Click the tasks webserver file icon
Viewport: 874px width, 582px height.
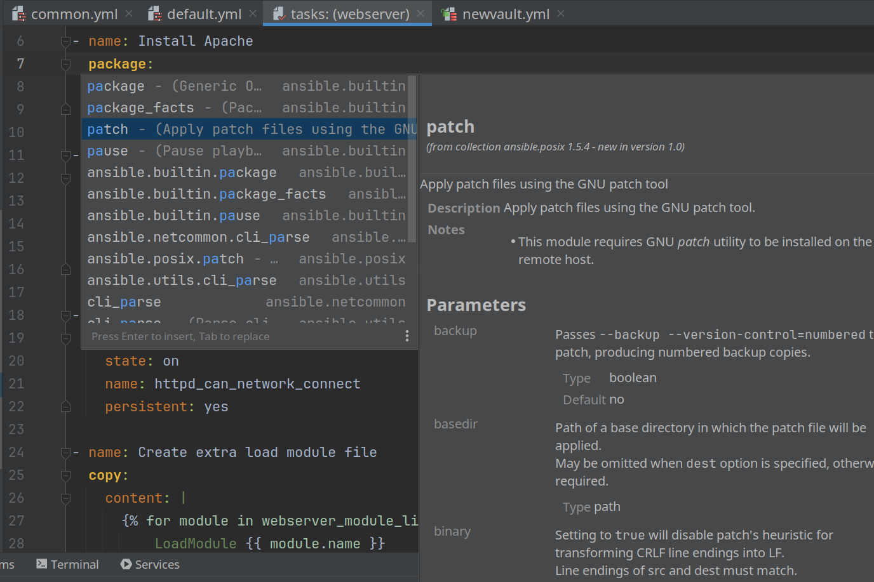[279, 14]
